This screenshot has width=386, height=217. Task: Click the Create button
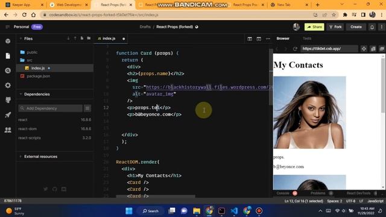pyautogui.click(x=356, y=27)
